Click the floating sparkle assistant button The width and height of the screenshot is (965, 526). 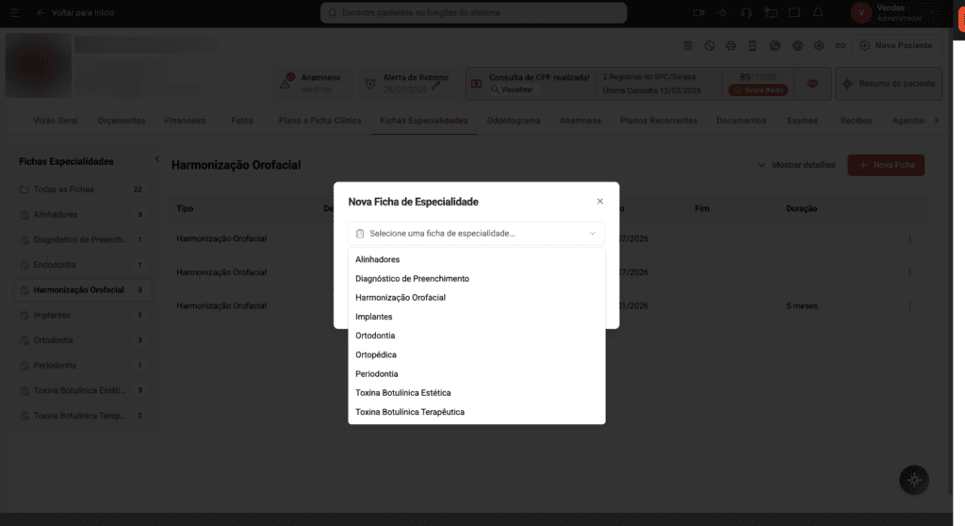point(914,480)
